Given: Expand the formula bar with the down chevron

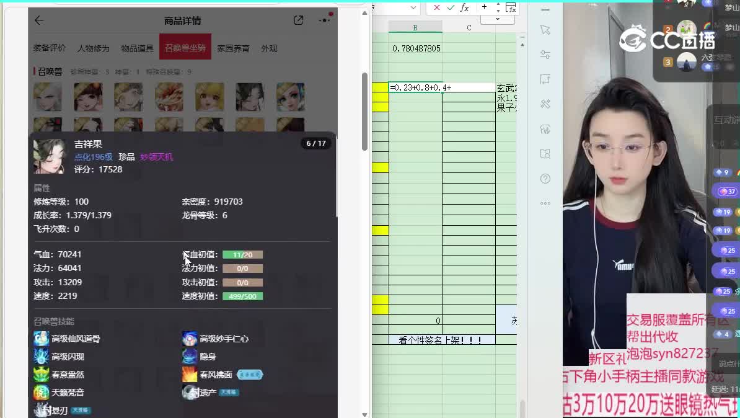Looking at the screenshot, I should (498, 19).
